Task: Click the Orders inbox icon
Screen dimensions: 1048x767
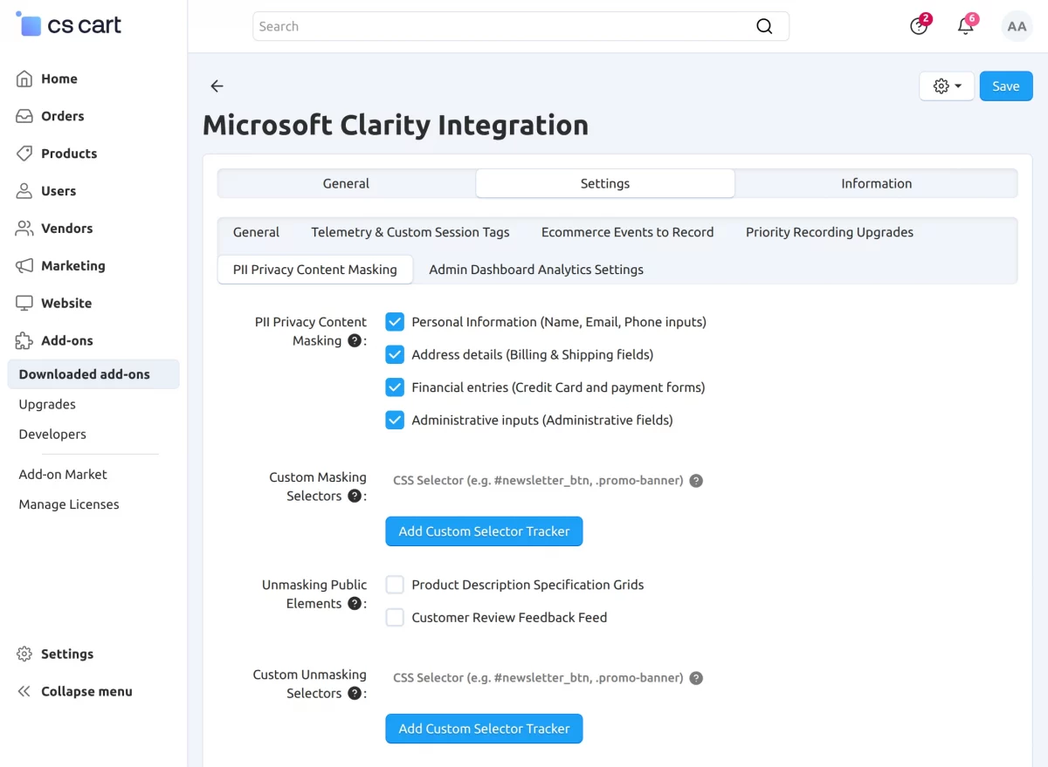Action: [x=24, y=116]
